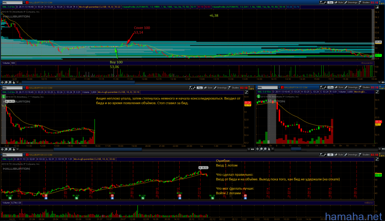Screen dimensions: 385x221
Task: Click the HAL symbol field in the 15m panel
Action: [267, 87]
